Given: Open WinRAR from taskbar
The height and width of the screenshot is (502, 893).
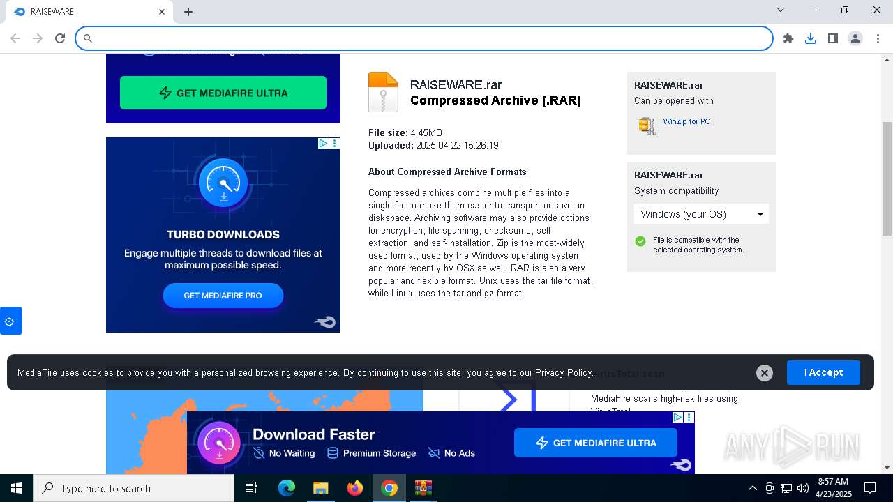Looking at the screenshot, I should point(423,488).
